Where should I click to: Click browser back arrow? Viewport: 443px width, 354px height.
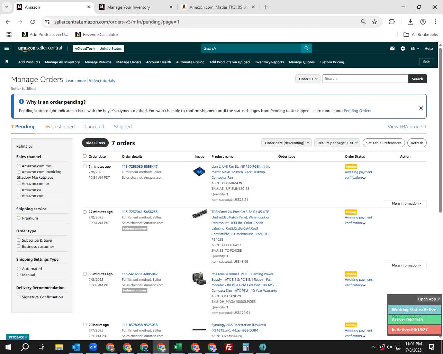(x=8, y=22)
